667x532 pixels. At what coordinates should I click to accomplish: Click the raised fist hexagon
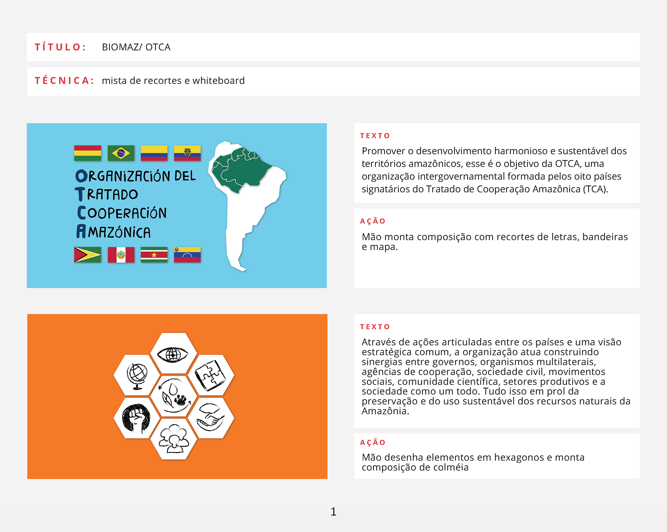pos(137,418)
